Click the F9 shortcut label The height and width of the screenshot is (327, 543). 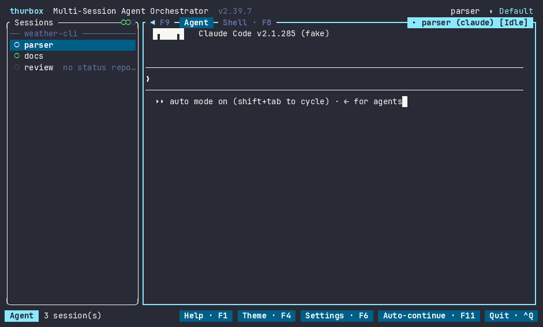[x=164, y=23]
